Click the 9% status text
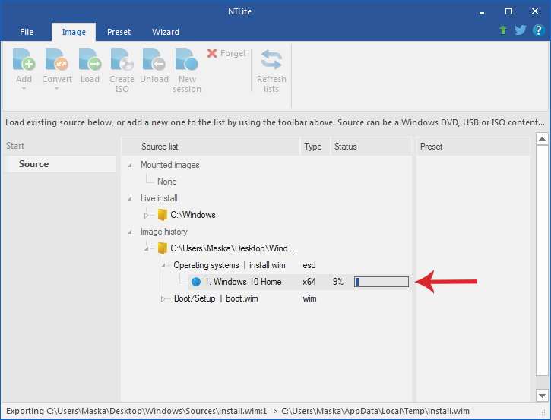Image resolution: width=551 pixels, height=420 pixels. point(338,282)
